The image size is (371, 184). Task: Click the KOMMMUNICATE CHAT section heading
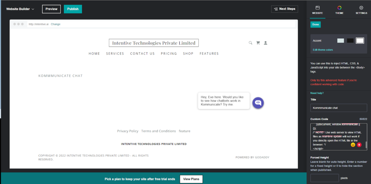pyautogui.click(x=61, y=76)
